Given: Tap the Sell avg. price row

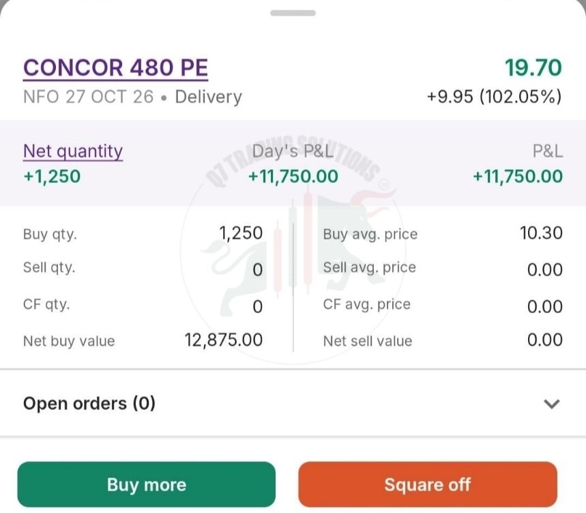Looking at the screenshot, I should tap(443, 269).
